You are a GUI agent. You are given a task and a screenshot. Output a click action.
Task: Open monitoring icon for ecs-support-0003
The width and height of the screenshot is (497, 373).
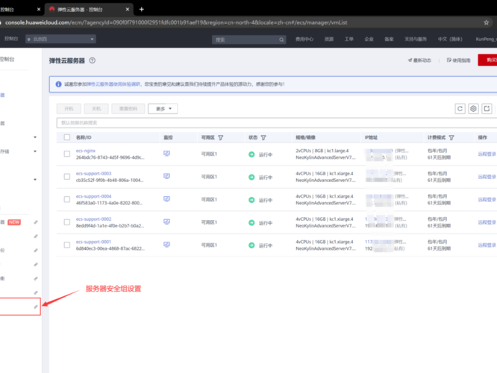(166, 176)
